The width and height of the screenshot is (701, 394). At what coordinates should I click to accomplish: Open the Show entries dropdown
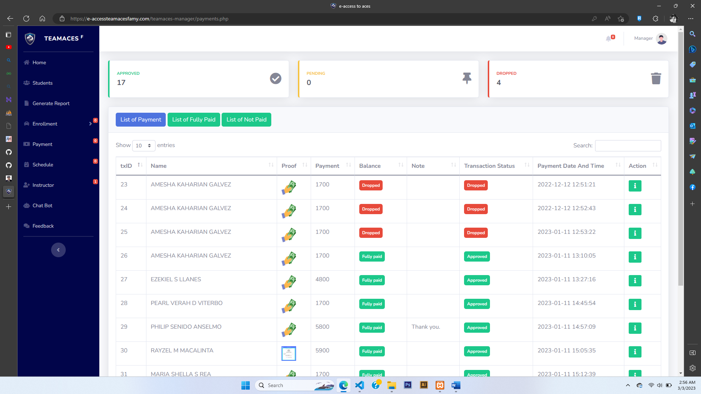[x=143, y=146]
